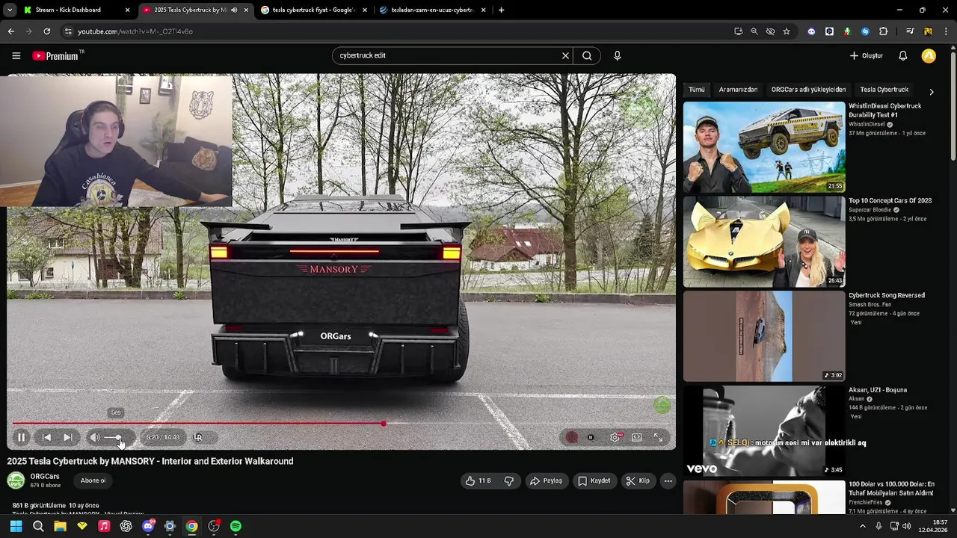The height and width of the screenshot is (538, 957).
Task: Subscribe with Abone ol button
Action: pos(93,480)
